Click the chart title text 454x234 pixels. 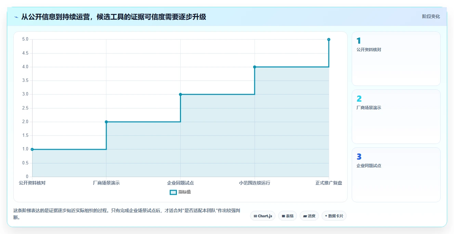[x=114, y=17]
